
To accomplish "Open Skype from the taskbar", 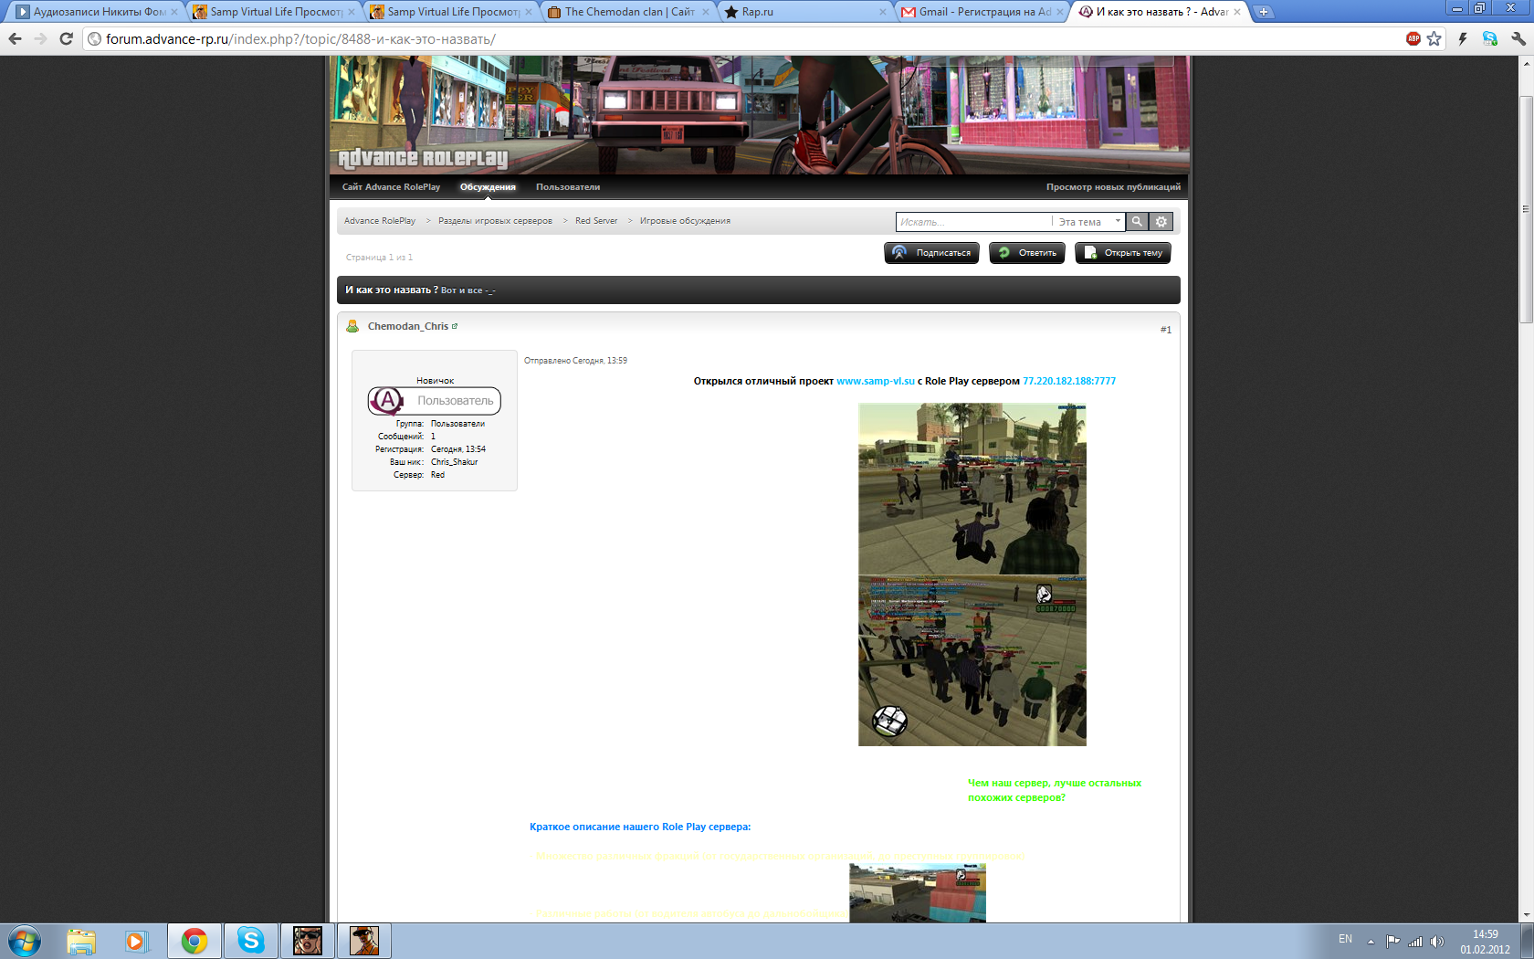I will click(251, 941).
